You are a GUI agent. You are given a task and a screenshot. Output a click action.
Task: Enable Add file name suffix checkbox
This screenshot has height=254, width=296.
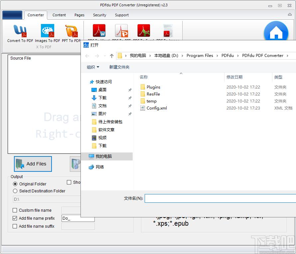click(15, 226)
